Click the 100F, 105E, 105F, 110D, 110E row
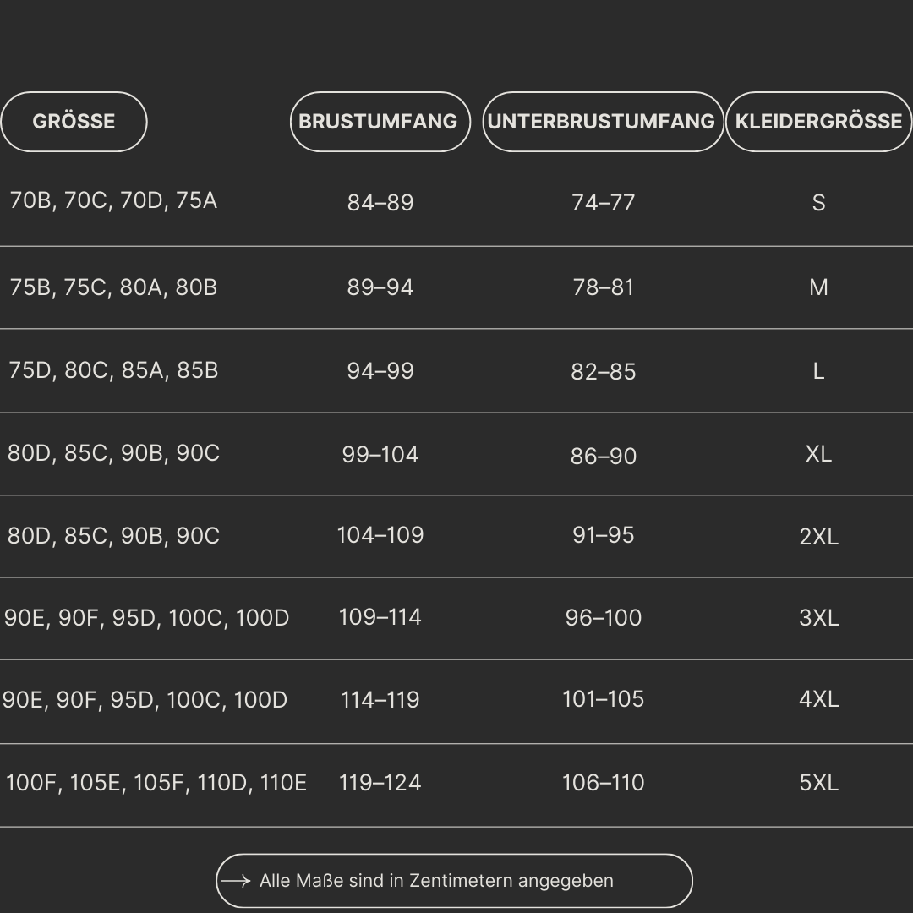The image size is (913, 913). coord(456,785)
